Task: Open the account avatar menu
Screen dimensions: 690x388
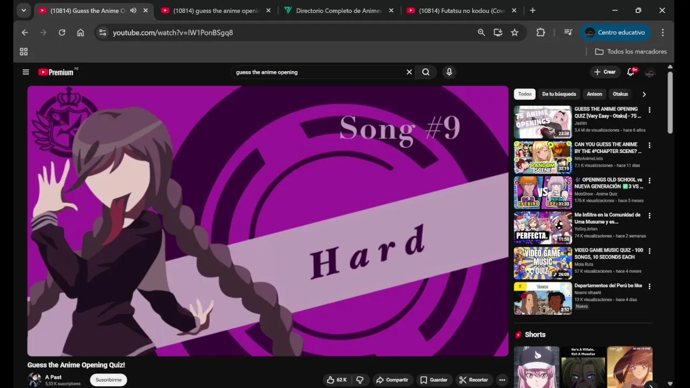Action: [650, 72]
